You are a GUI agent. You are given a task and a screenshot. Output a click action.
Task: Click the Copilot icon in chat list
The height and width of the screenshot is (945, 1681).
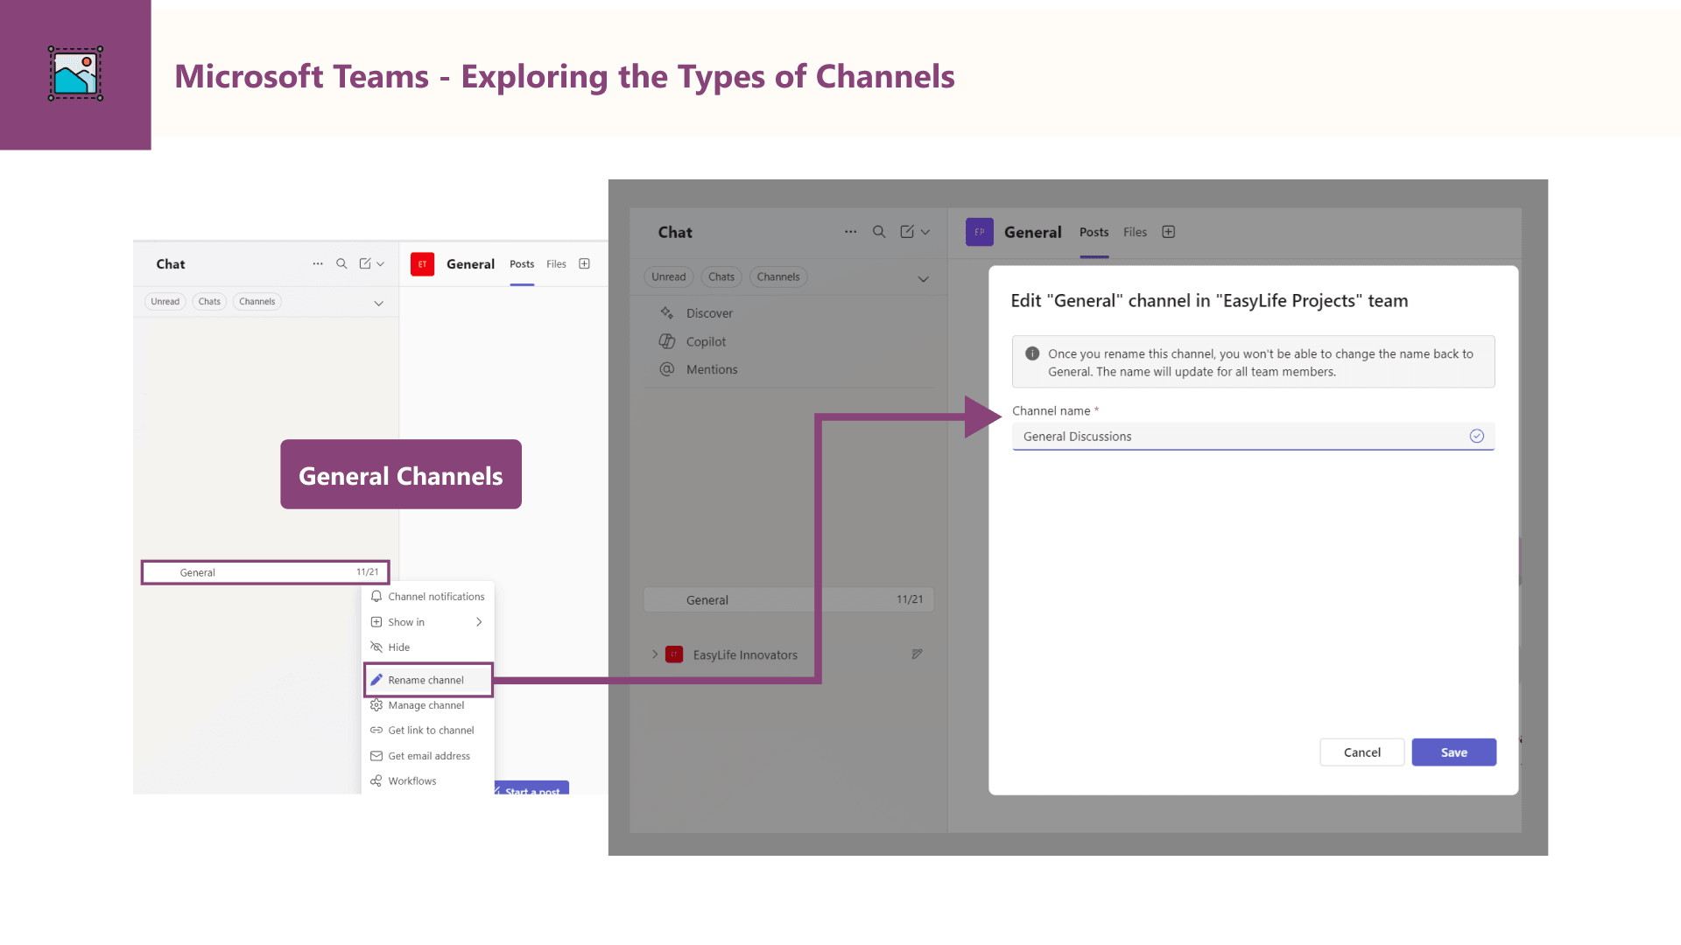click(x=667, y=341)
